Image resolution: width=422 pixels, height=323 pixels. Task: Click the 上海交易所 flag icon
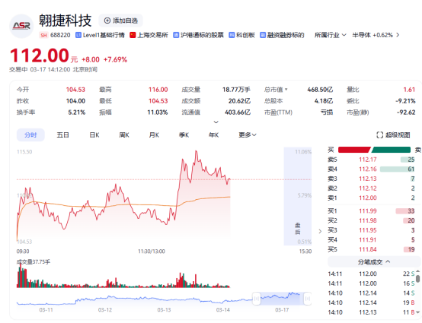pos(133,35)
